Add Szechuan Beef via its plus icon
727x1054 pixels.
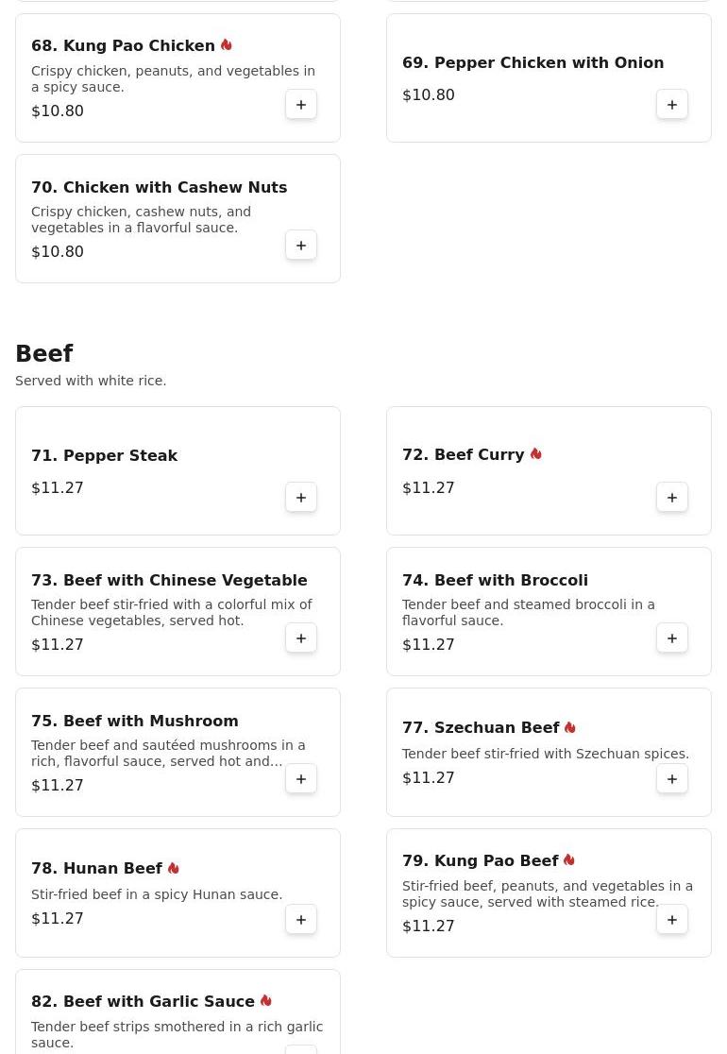(672, 779)
